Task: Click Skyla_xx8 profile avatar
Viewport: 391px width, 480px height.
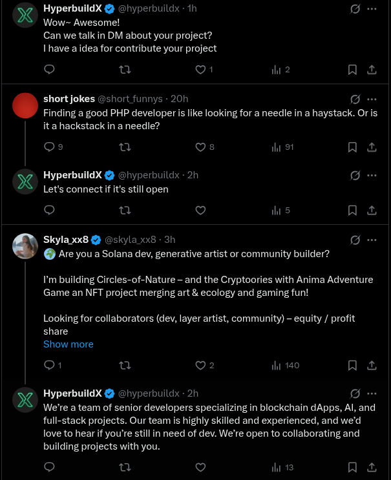Action: coord(25,245)
